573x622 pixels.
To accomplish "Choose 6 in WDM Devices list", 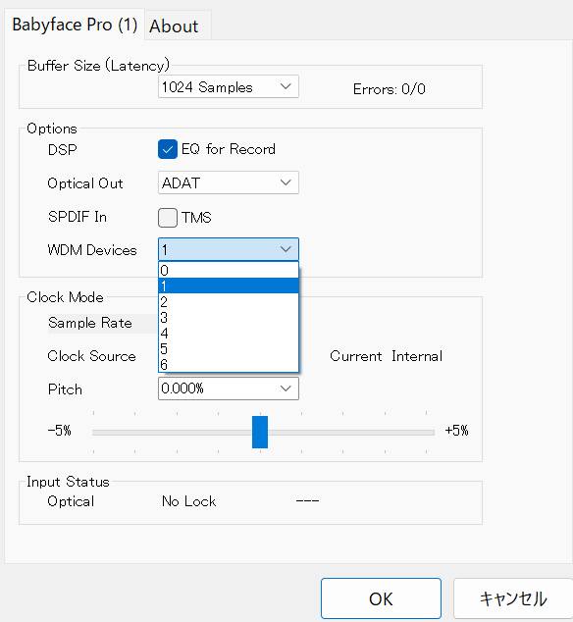I will point(229,364).
